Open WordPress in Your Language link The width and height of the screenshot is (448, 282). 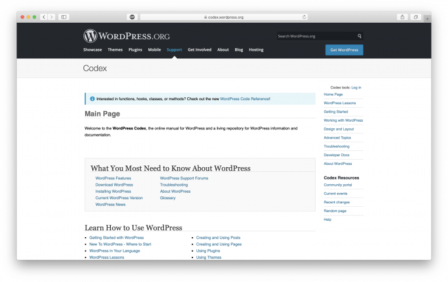(114, 251)
